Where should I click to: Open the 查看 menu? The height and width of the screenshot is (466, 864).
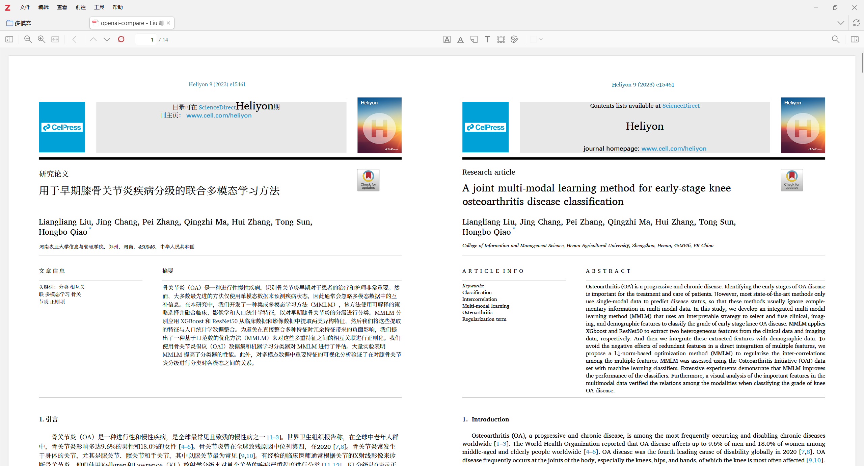[62, 7]
